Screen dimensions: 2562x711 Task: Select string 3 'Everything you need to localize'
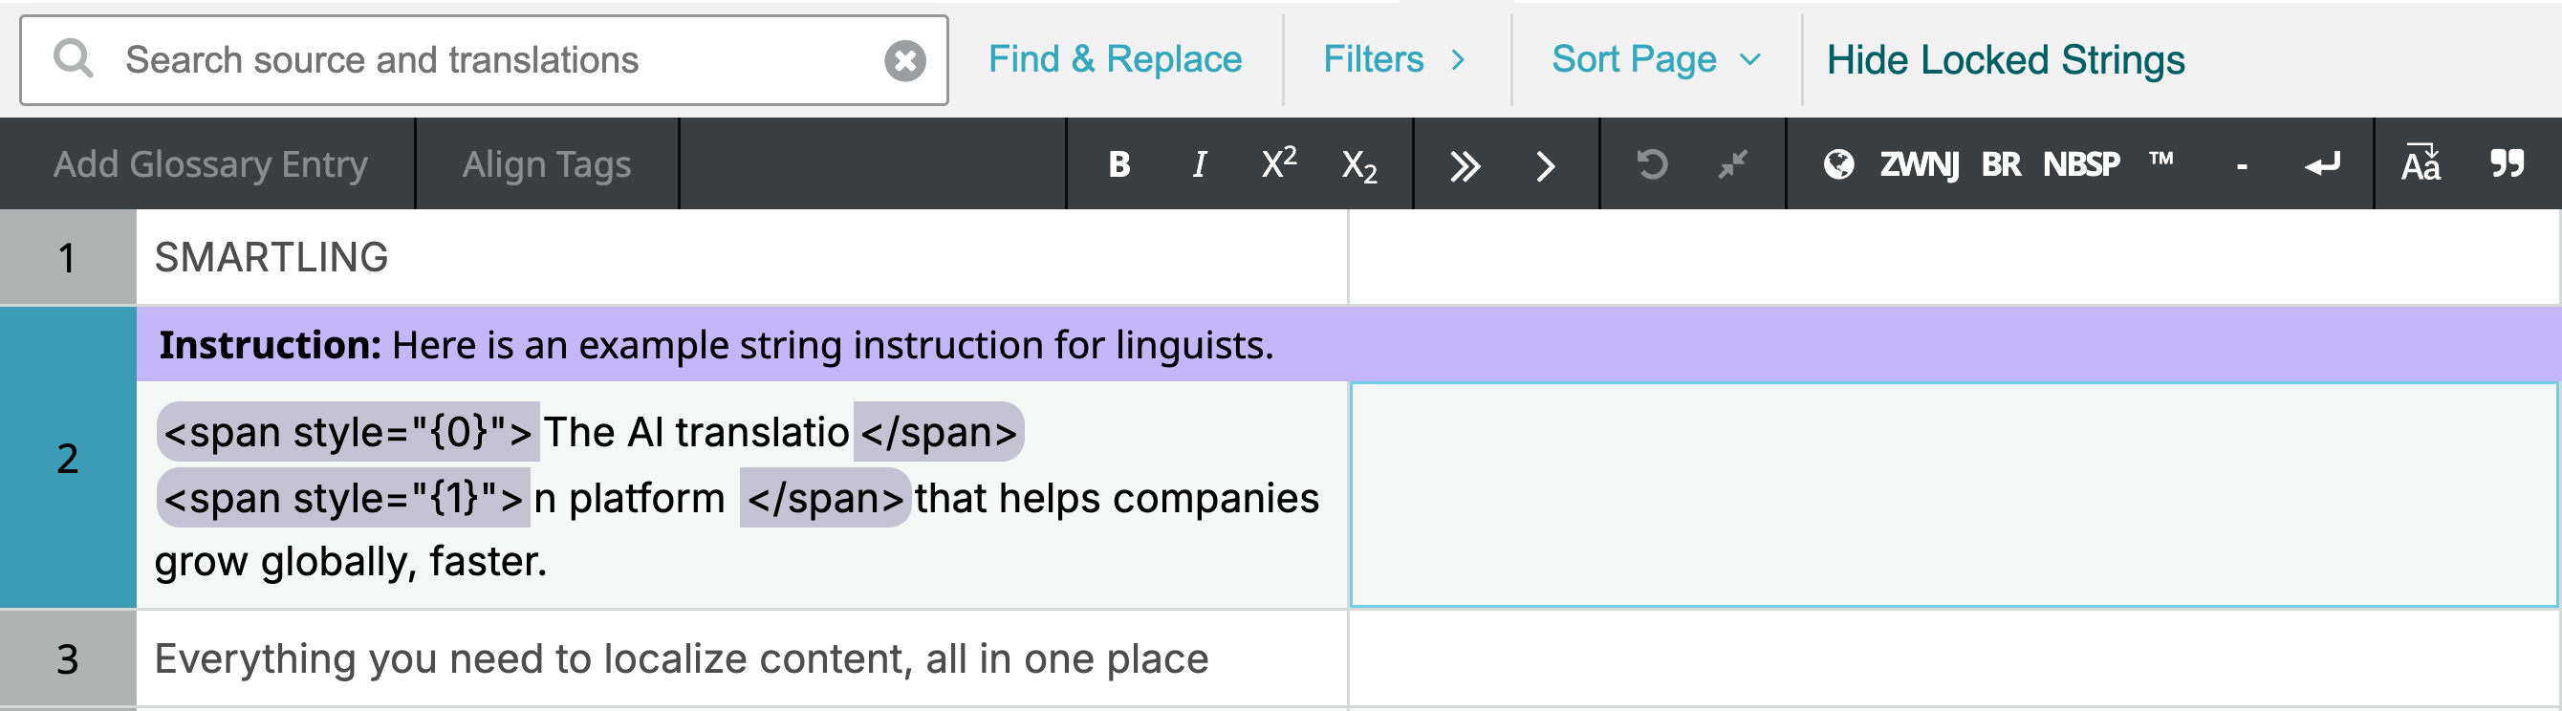(x=741, y=658)
